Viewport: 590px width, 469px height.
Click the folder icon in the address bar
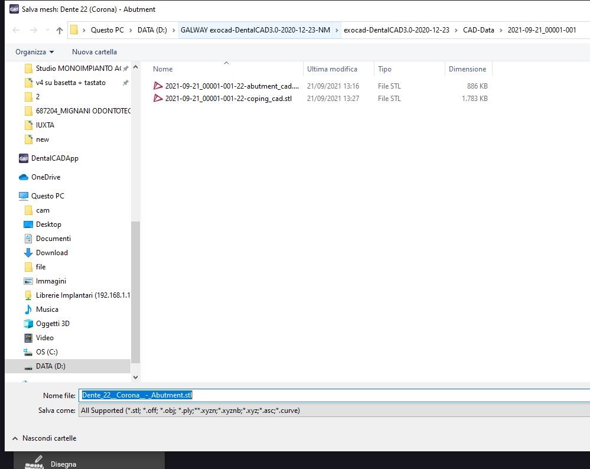click(x=74, y=30)
